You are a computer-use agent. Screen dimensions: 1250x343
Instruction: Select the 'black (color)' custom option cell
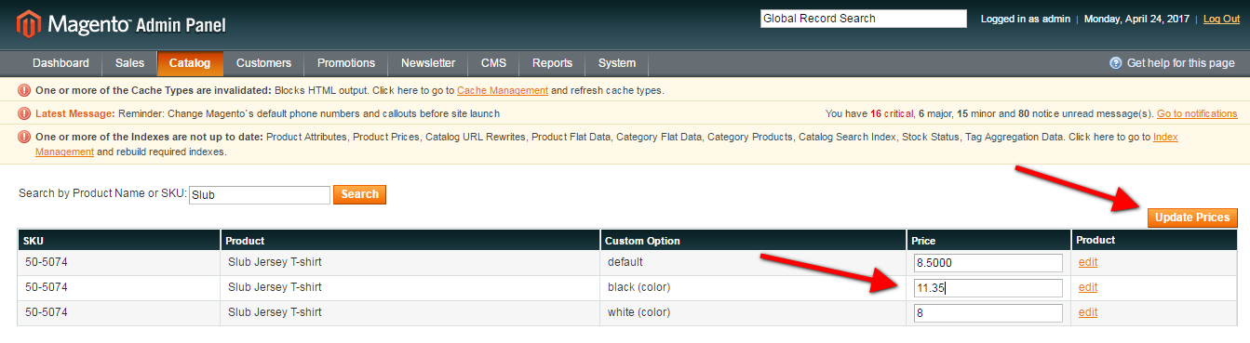(754, 288)
